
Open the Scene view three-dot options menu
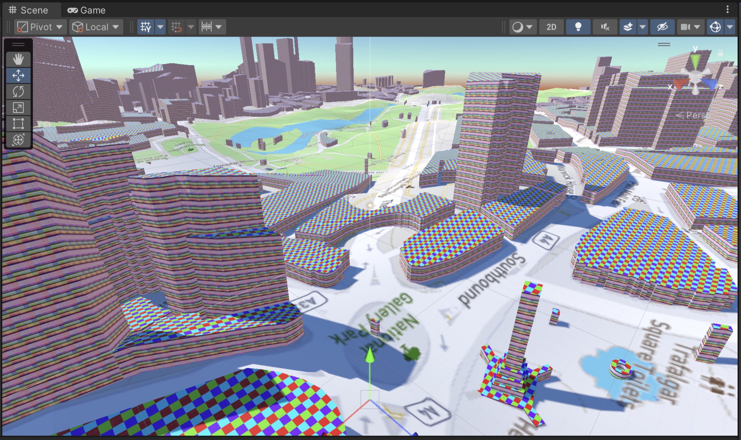[728, 9]
